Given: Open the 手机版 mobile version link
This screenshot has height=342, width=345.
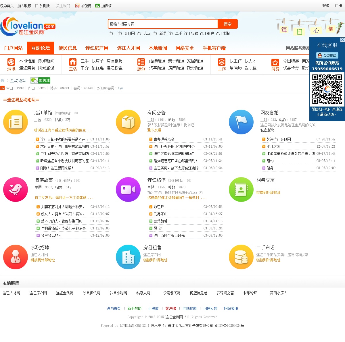Looking at the screenshot, I should (x=42, y=6).
